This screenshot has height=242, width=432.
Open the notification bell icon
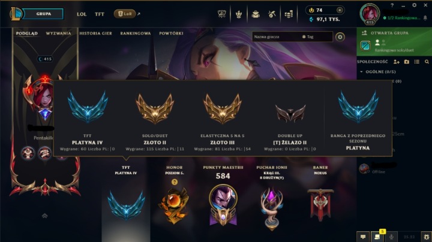(425, 18)
